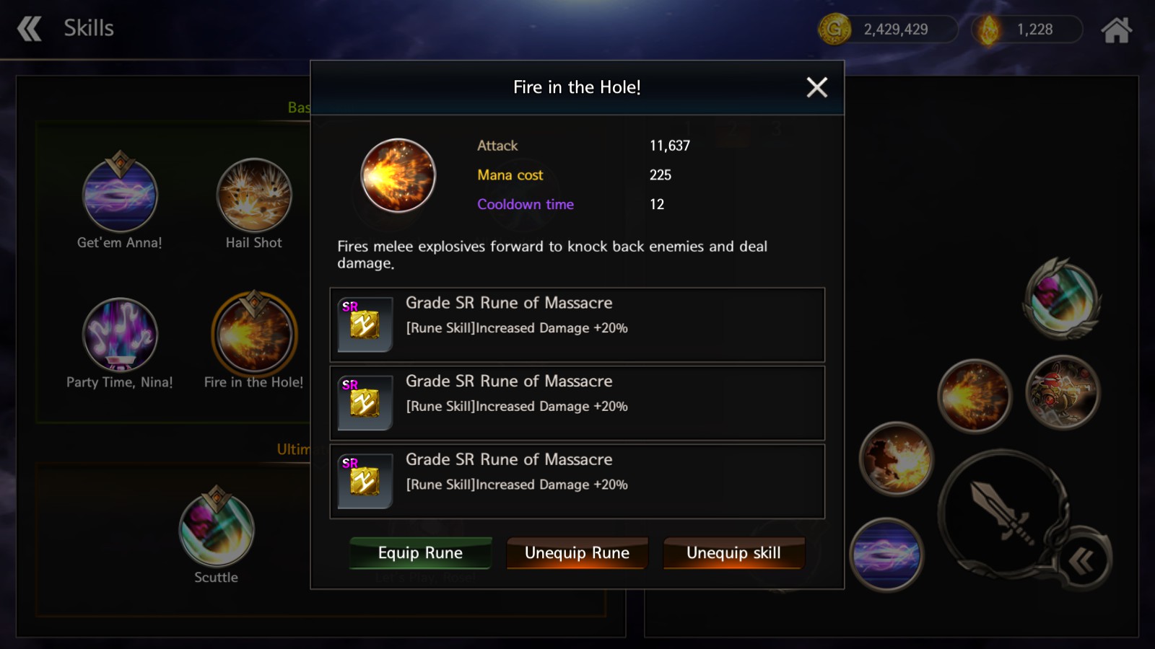Select the Party Time, Nina! skill icon
Screen dimensions: 1155x649
coord(120,335)
